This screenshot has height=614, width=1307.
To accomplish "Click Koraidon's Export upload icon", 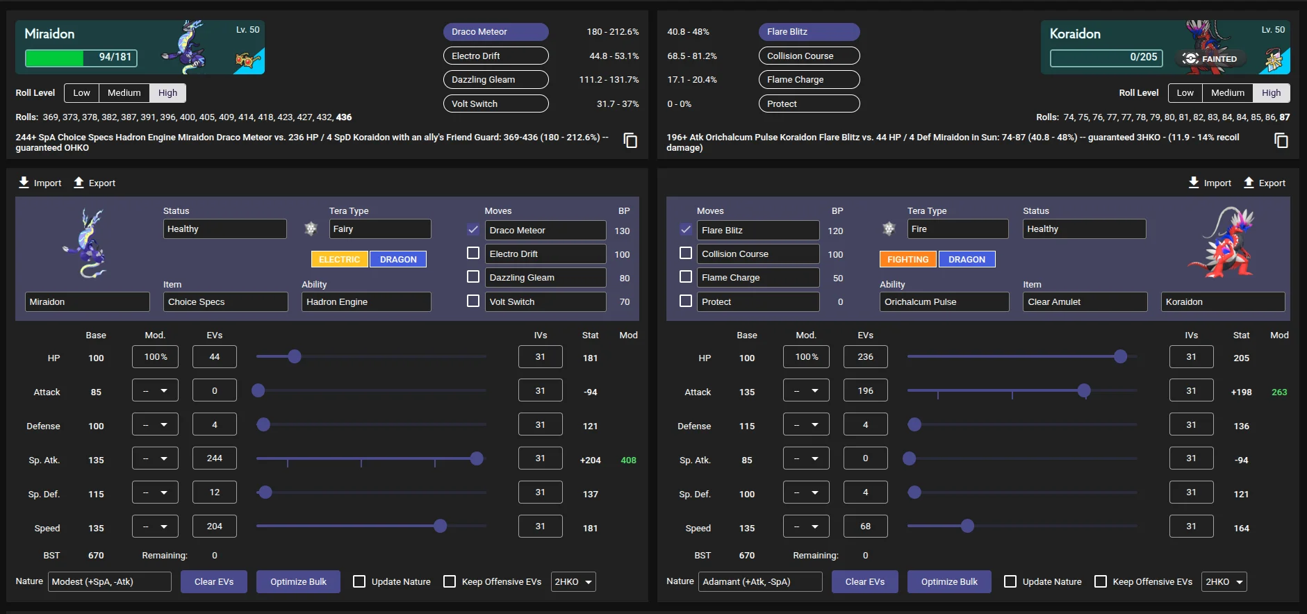I will click(x=1249, y=182).
